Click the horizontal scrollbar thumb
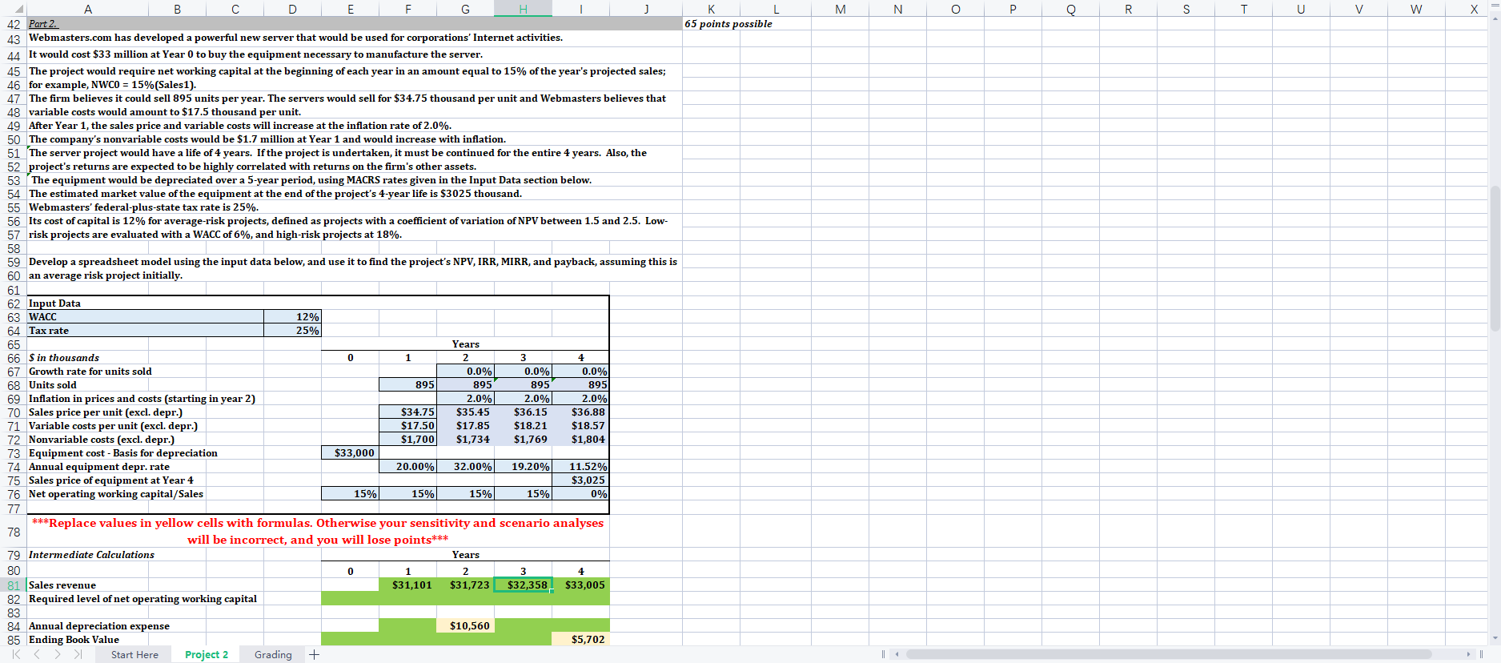The height and width of the screenshot is (663, 1501). [1169, 654]
